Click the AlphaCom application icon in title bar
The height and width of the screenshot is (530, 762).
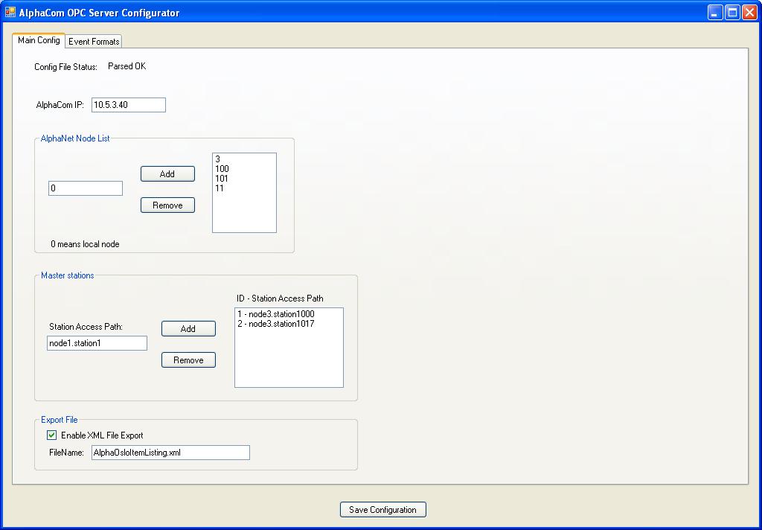click(x=10, y=12)
